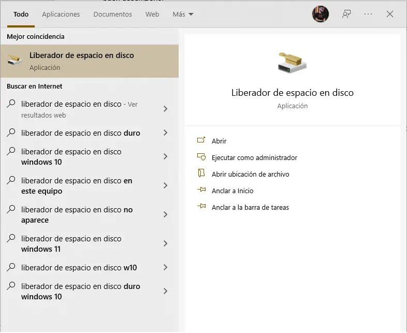Viewport: 407px width, 333px height.
Task: Open the feedback person icon
Action: pos(346,14)
